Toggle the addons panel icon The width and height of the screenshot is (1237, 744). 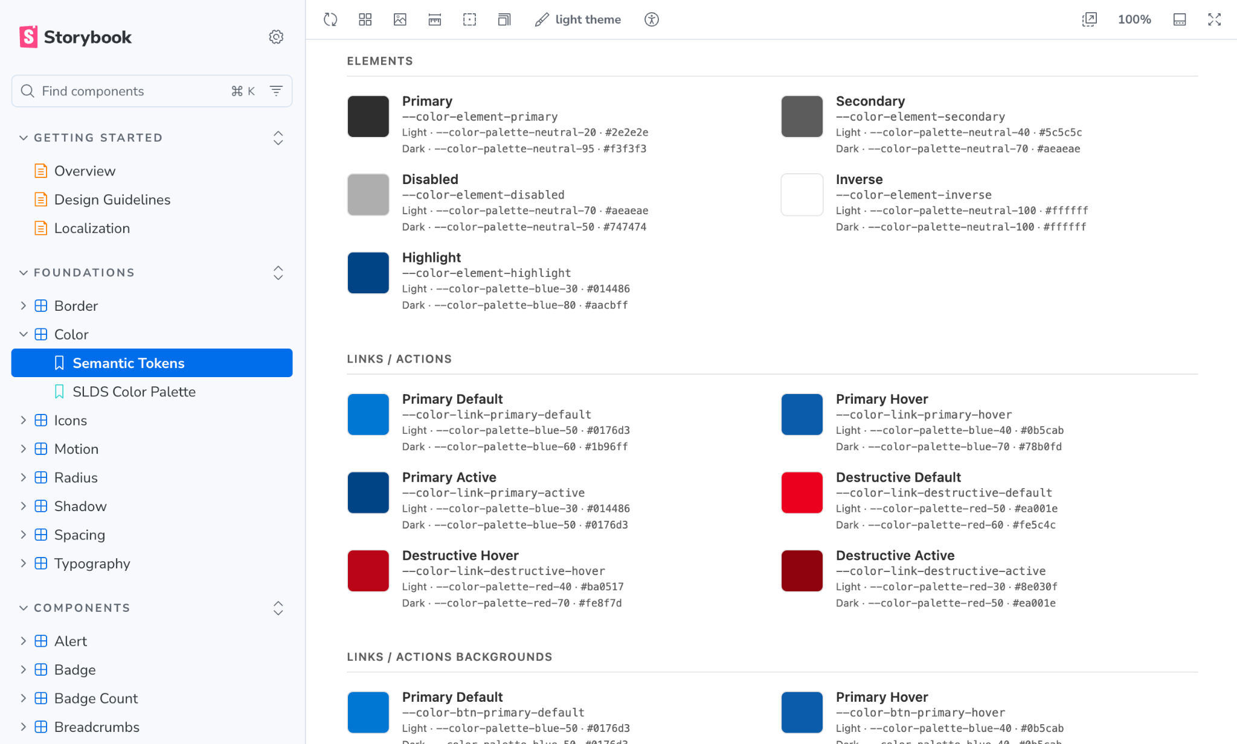[x=1180, y=19]
